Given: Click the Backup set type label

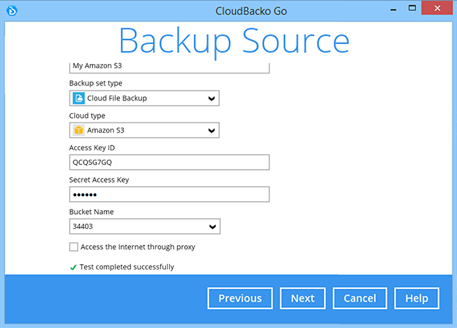Looking at the screenshot, I should [x=96, y=84].
